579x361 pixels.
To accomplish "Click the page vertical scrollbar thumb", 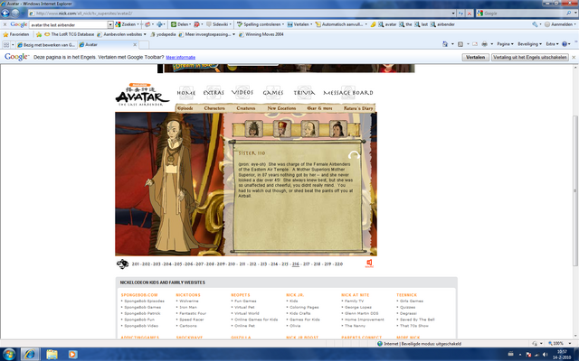I will (x=575, y=190).
